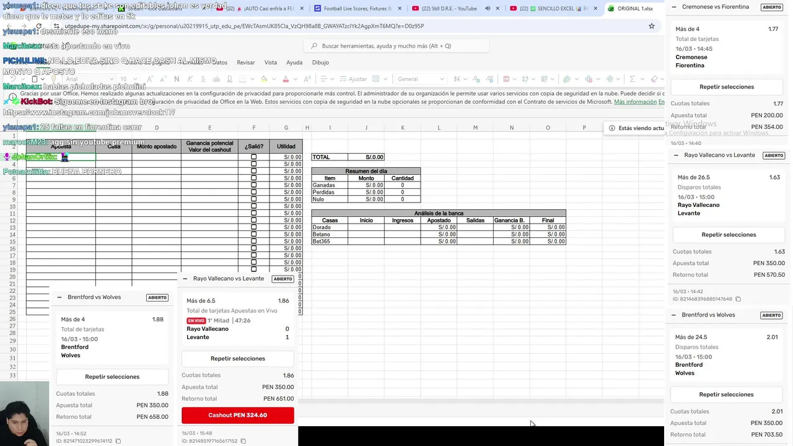Check the ¿Salió? checkbox in row 17
The image size is (793, 446).
click(x=253, y=255)
